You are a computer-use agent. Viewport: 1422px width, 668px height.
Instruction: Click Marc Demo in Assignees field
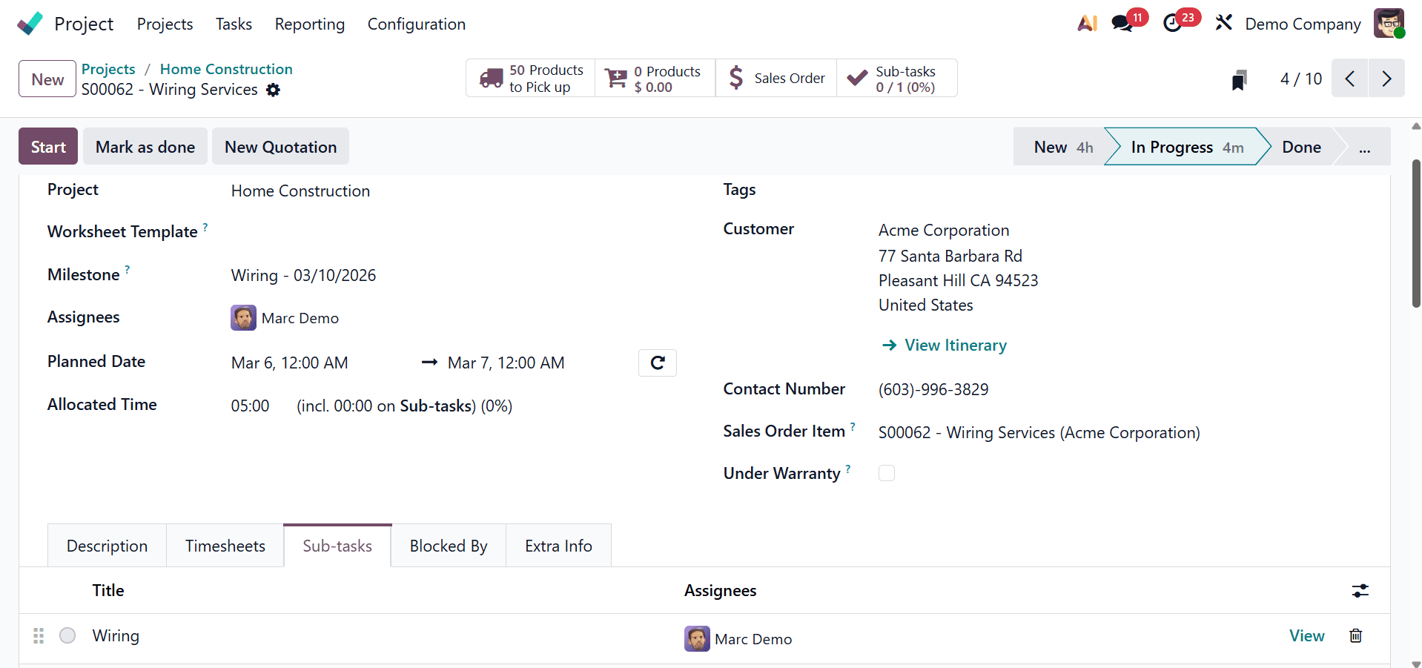(299, 317)
